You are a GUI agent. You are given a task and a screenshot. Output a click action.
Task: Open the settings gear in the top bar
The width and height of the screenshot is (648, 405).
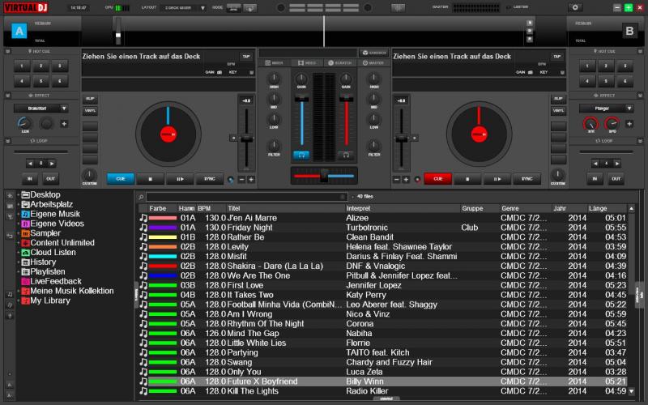[576, 7]
